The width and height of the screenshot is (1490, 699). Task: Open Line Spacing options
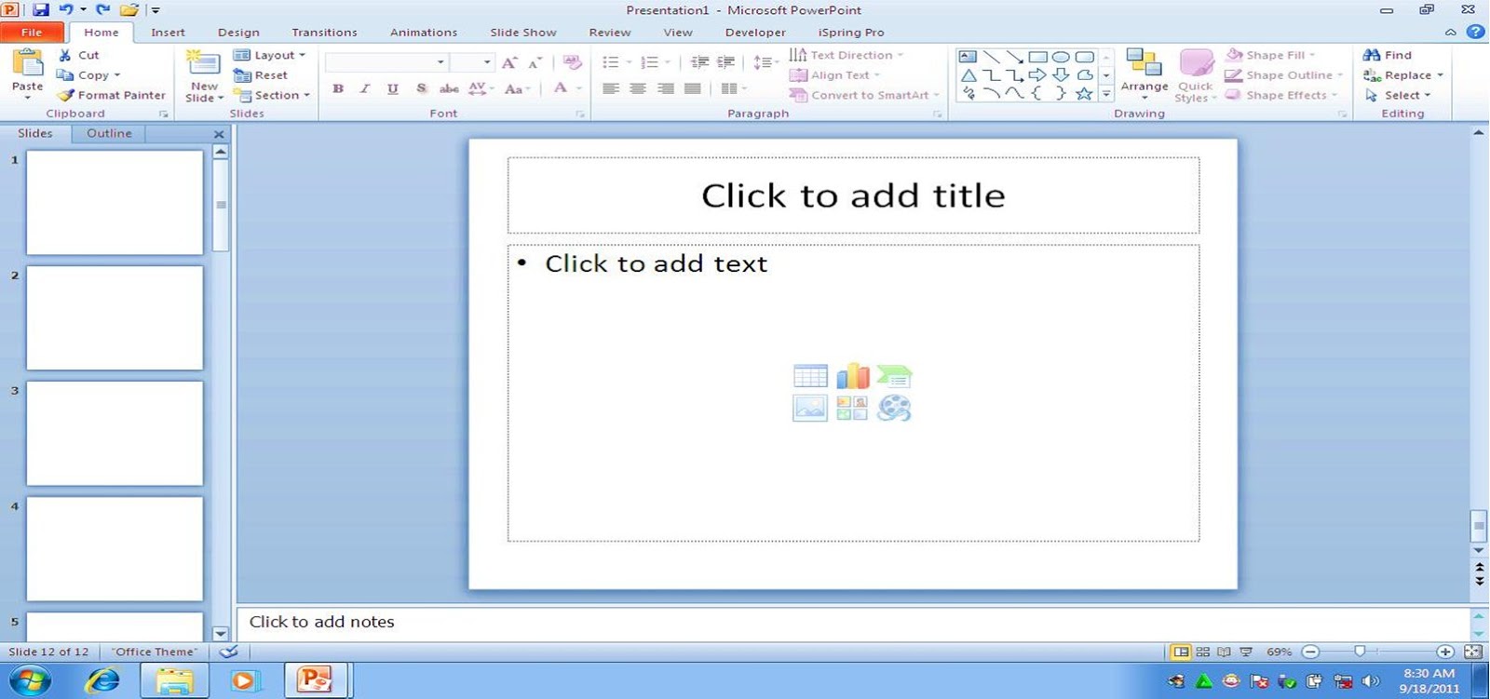coord(765,62)
